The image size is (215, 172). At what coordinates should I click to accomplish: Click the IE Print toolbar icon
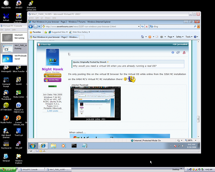pos(161,37)
